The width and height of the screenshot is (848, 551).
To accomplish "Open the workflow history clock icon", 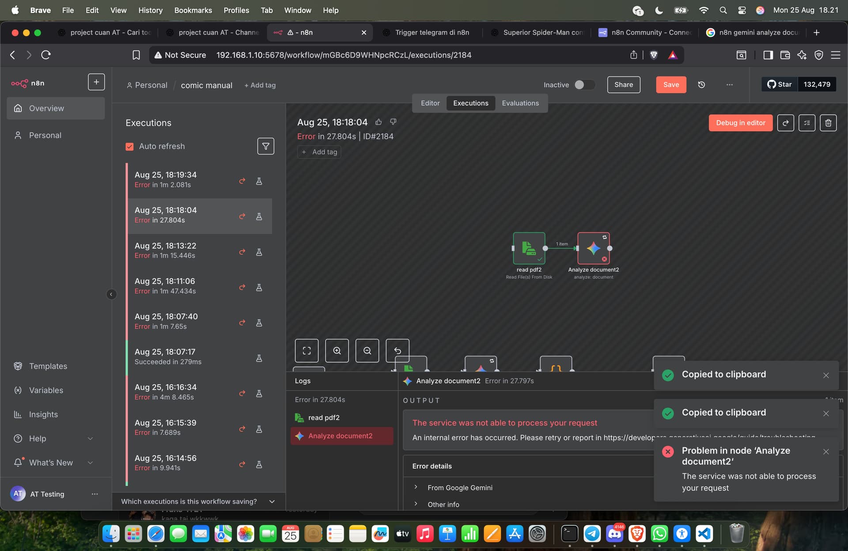I will [701, 85].
